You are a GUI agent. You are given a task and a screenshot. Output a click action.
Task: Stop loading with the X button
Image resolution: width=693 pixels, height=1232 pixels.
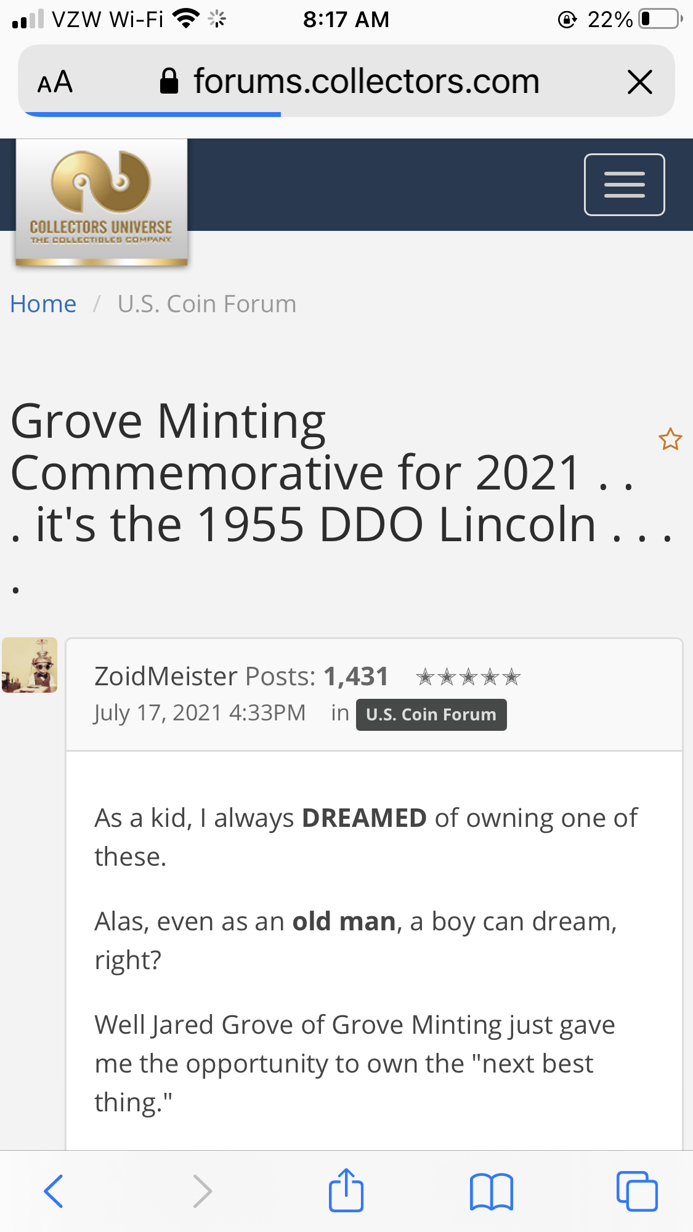[639, 82]
